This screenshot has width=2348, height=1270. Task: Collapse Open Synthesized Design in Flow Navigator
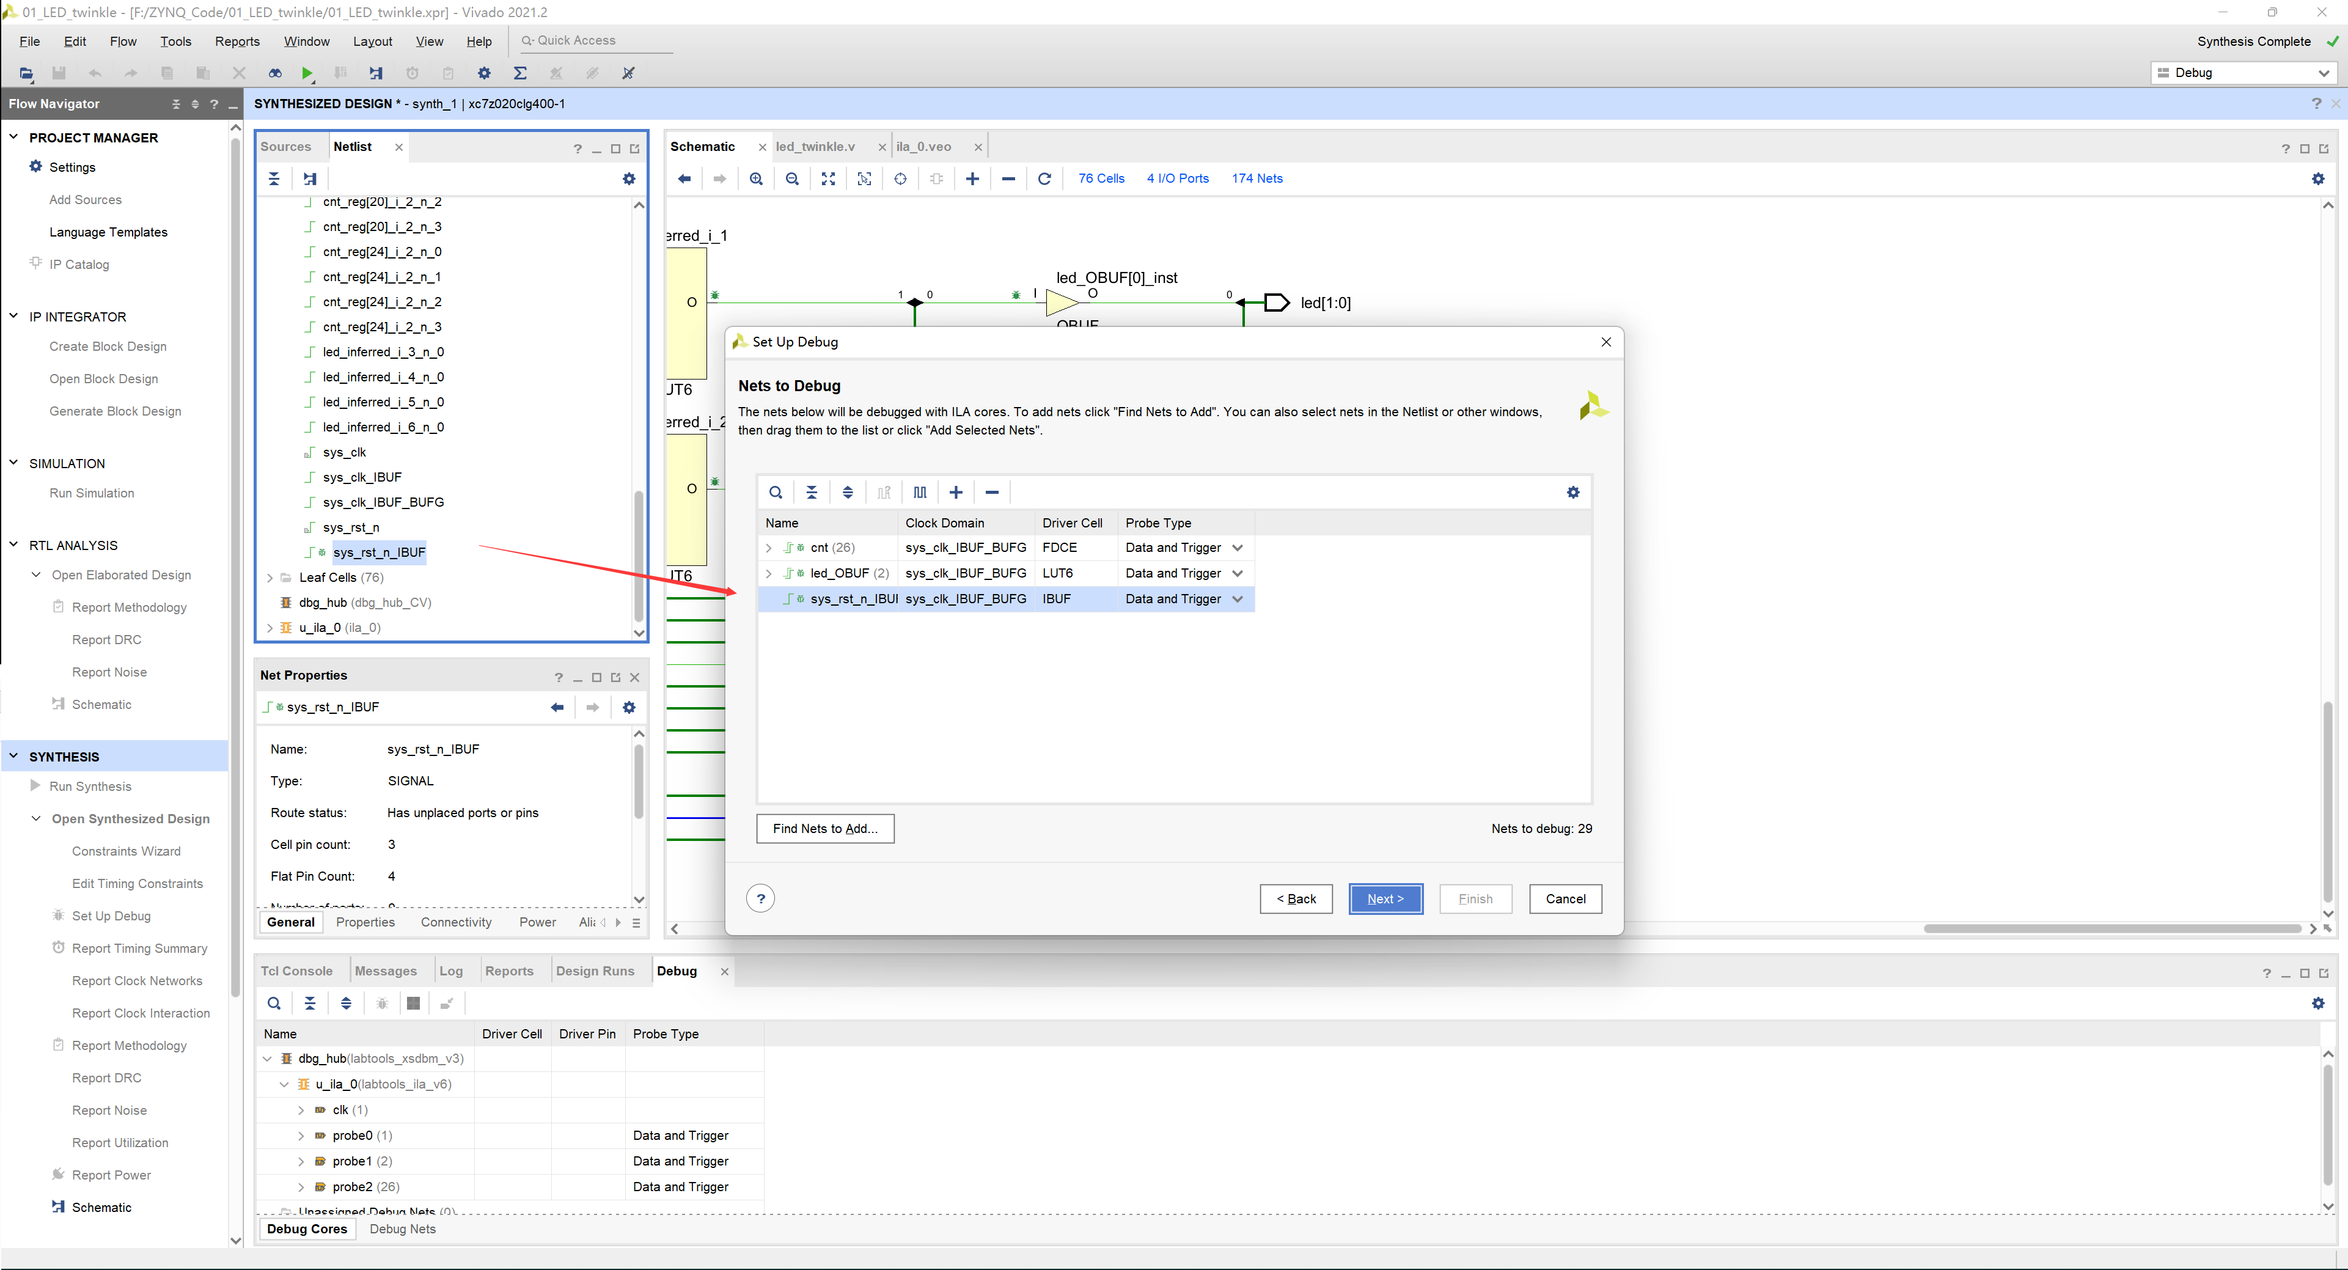coord(37,819)
